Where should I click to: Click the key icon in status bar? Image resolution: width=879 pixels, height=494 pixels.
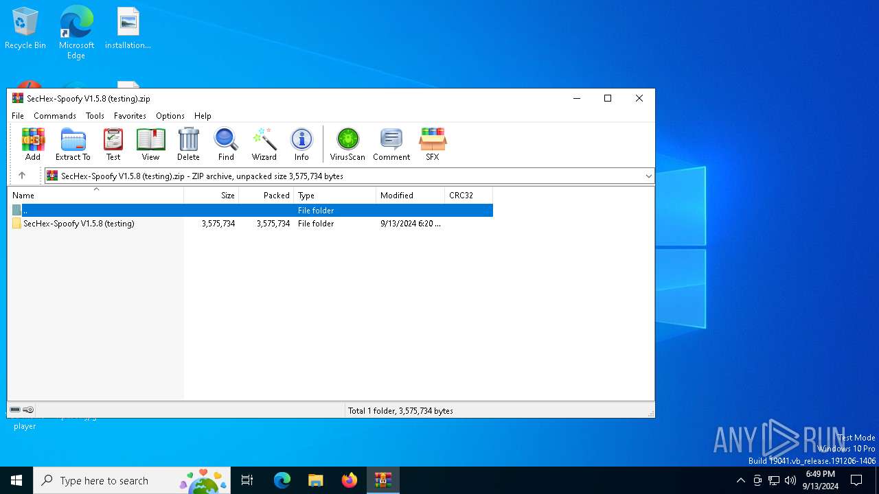(28, 410)
